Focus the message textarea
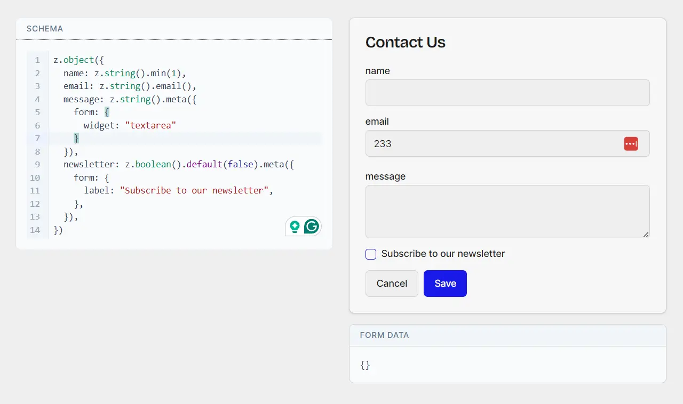The height and width of the screenshot is (404, 683). pyautogui.click(x=507, y=211)
